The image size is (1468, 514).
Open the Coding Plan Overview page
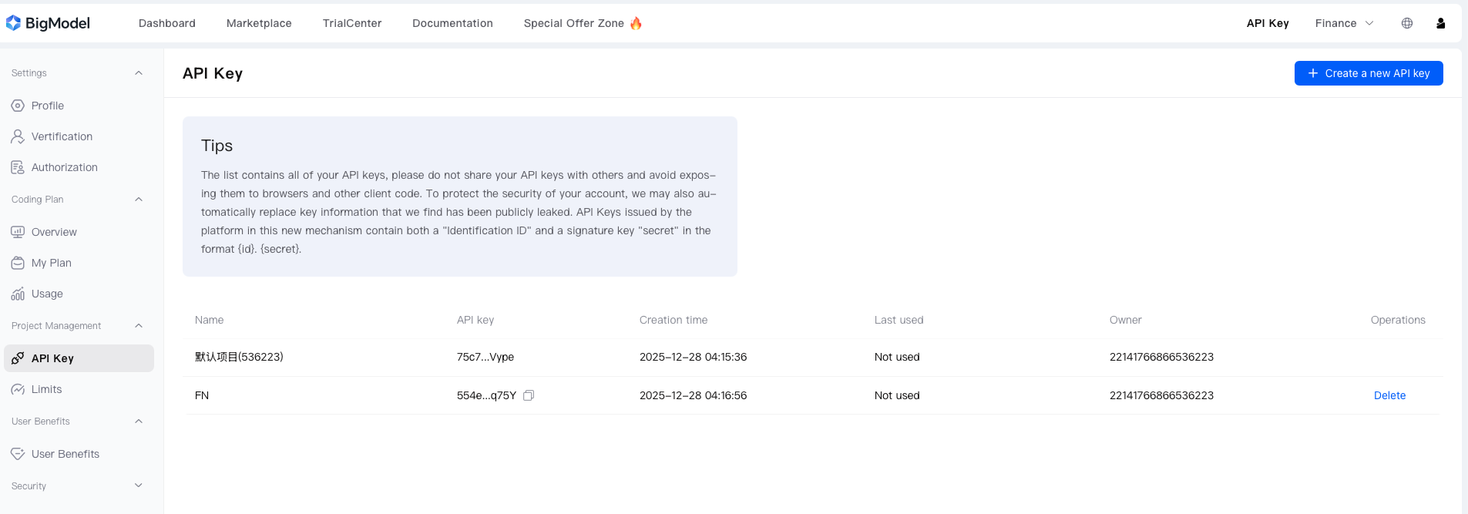pyautogui.click(x=54, y=232)
